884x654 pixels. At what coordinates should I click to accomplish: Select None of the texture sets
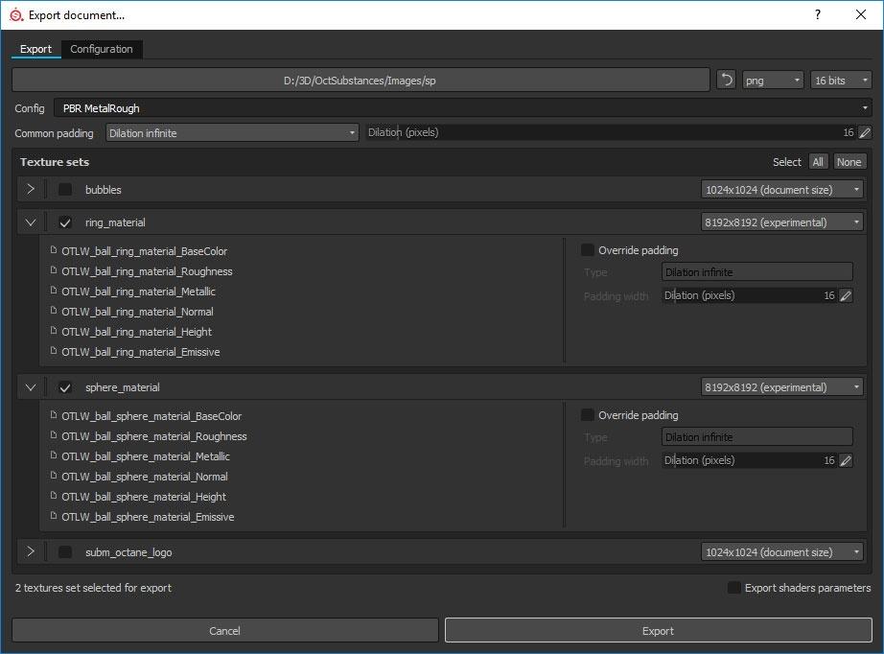pyautogui.click(x=849, y=162)
